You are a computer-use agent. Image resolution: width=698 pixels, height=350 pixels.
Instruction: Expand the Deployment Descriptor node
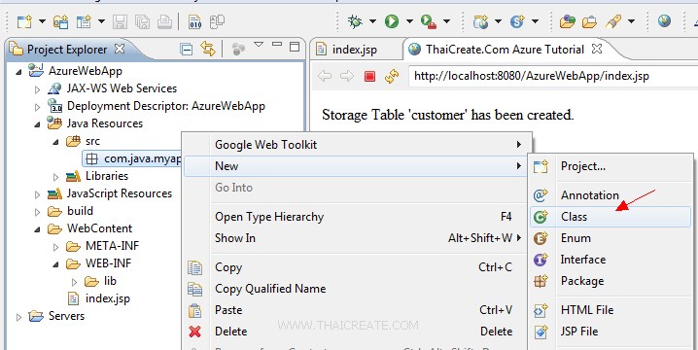click(x=37, y=106)
